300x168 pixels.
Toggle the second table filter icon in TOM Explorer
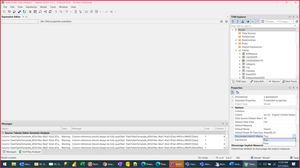238,22
